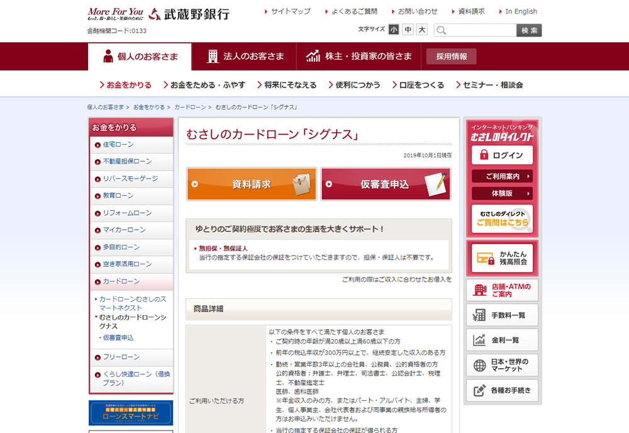Open the 将来にそなえる submenu
The width and height of the screenshot is (629, 433).
tap(287, 85)
